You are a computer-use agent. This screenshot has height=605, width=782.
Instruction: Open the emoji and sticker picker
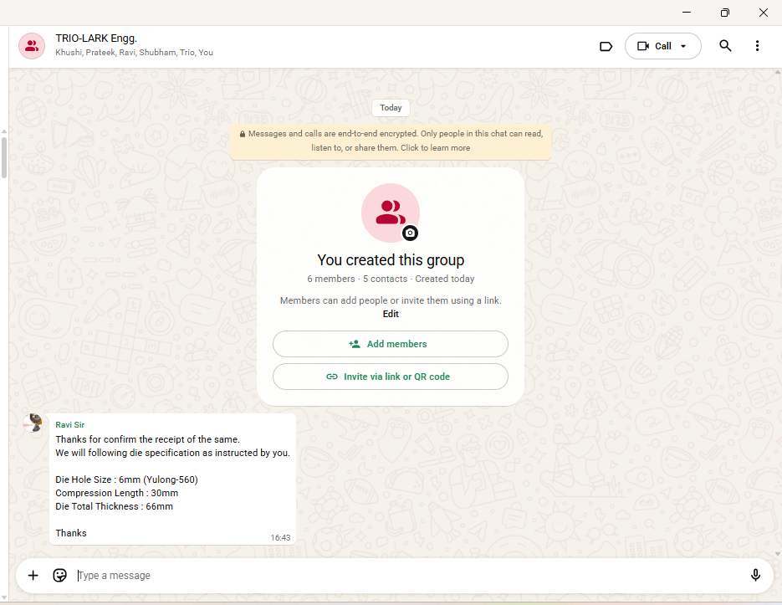(59, 575)
